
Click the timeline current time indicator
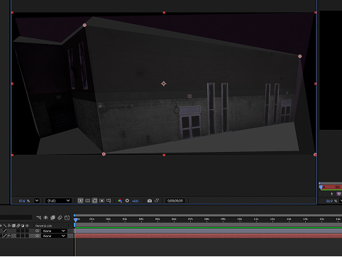pos(75,219)
